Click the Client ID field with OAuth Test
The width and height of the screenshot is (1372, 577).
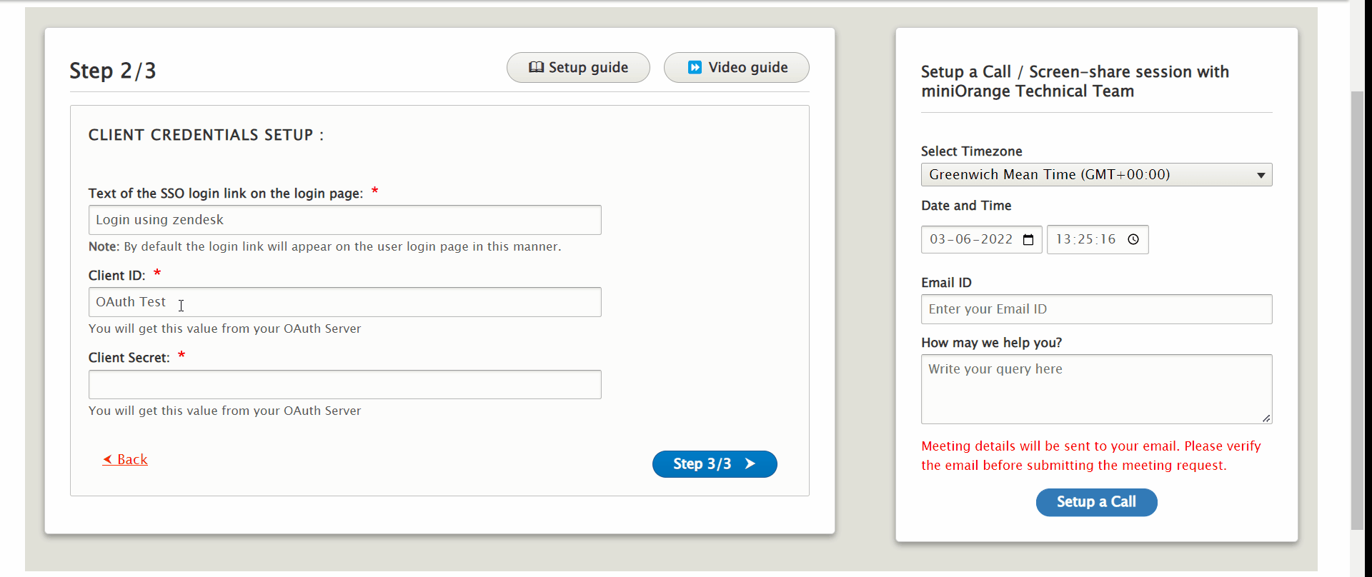pos(344,302)
